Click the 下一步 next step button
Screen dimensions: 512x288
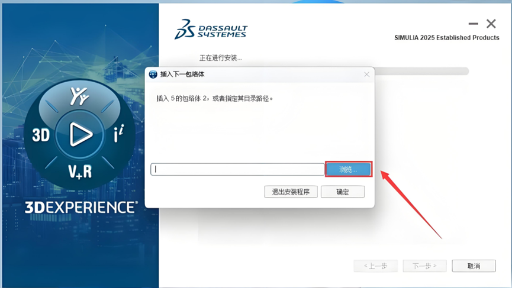pyautogui.click(x=424, y=266)
